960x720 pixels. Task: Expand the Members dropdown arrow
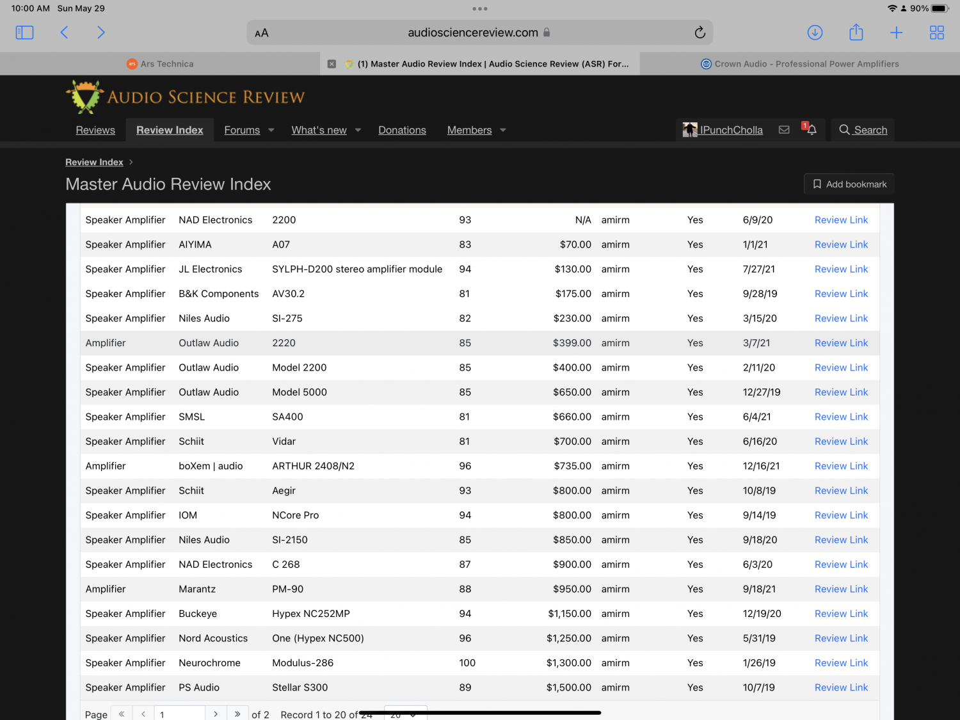coord(503,130)
